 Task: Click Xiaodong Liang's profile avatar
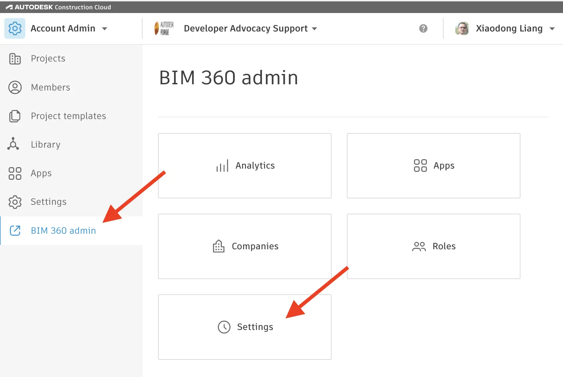pos(462,28)
